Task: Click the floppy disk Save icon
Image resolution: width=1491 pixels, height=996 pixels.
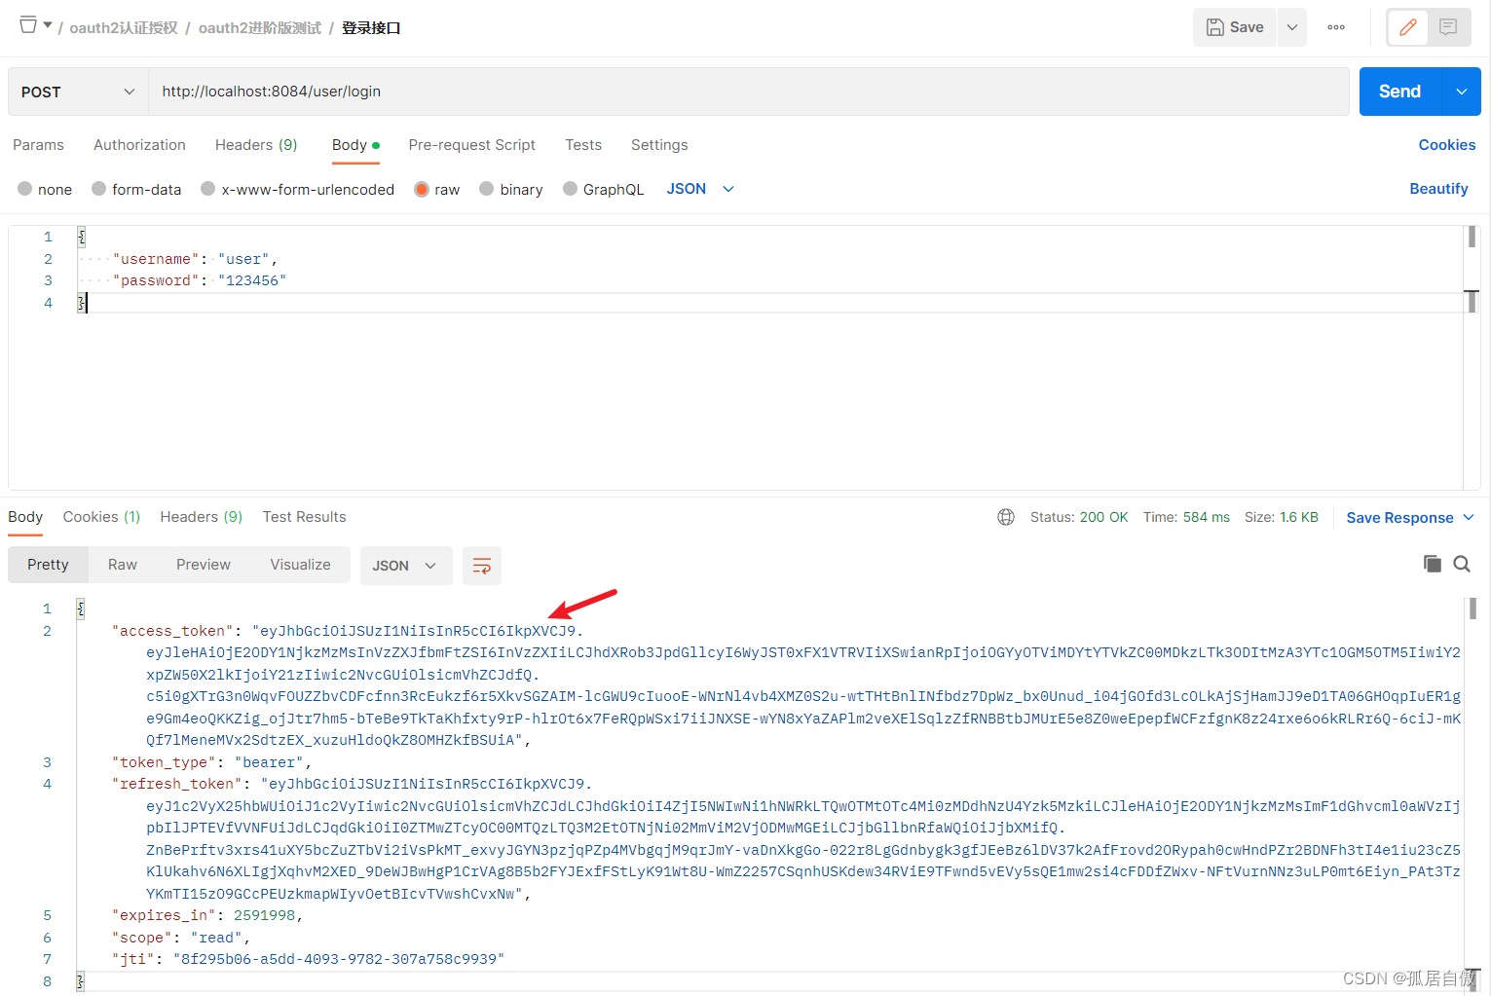Action: 1215,27
